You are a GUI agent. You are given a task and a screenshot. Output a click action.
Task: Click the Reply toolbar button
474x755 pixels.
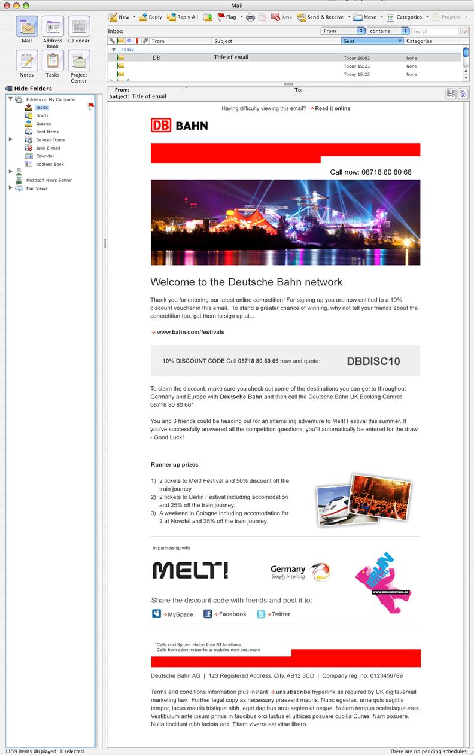point(150,17)
